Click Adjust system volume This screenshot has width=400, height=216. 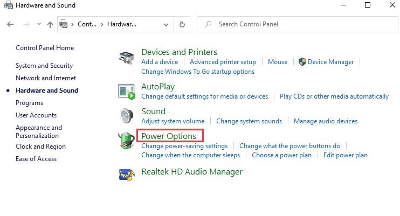173,121
